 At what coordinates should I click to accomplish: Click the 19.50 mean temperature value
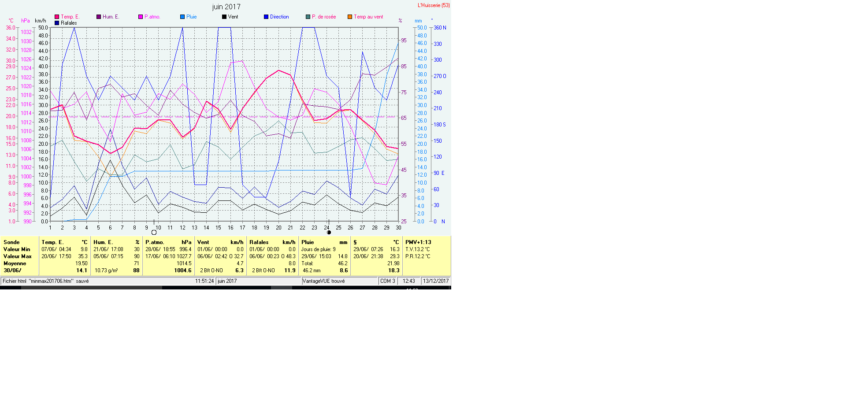tap(82, 263)
